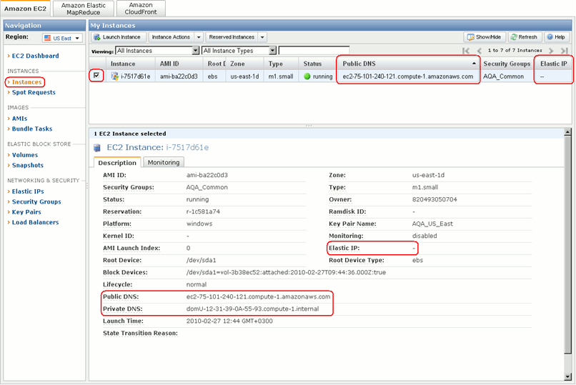Open AMIs in navigation
576x385 pixels.
pyautogui.click(x=19, y=119)
